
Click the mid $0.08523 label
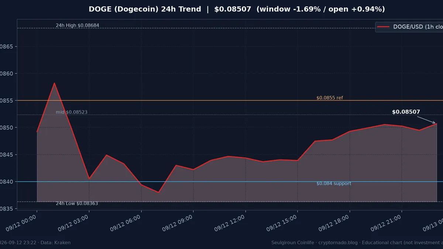coord(72,112)
